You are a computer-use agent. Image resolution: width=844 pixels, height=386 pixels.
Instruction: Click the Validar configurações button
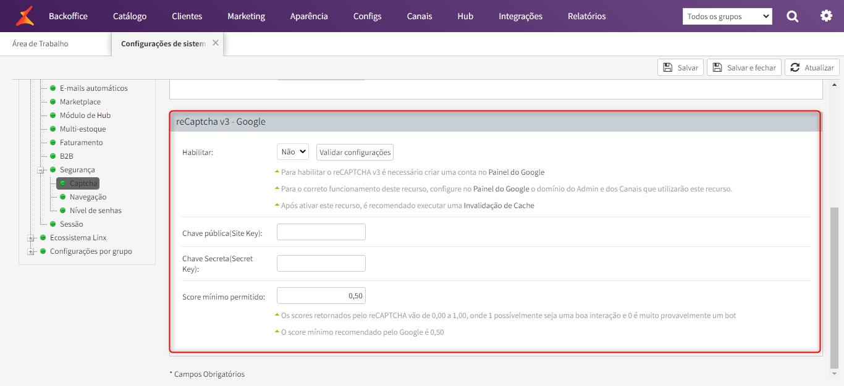[355, 152]
